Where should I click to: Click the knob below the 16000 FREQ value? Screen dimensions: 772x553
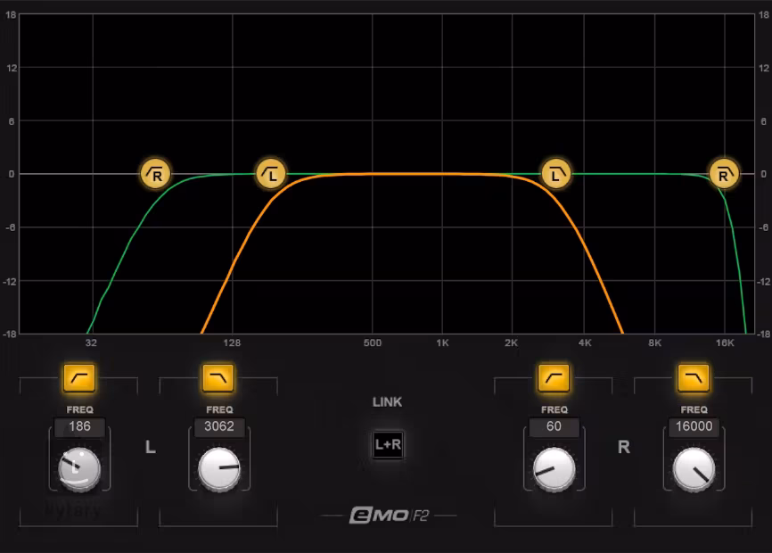coord(694,469)
